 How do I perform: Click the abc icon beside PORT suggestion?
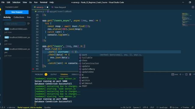(x=80, y=86)
